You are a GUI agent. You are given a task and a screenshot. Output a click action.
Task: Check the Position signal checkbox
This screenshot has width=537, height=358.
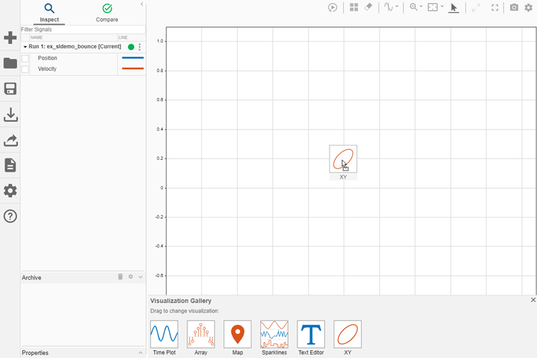pyautogui.click(x=25, y=58)
